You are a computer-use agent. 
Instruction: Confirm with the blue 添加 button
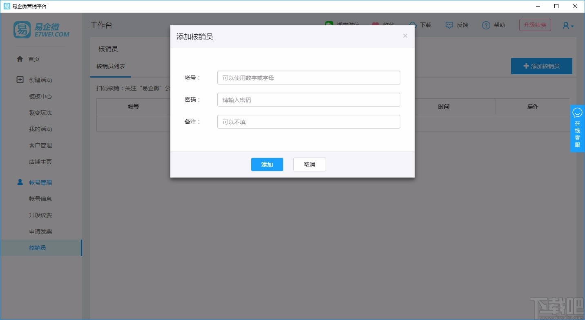click(267, 164)
